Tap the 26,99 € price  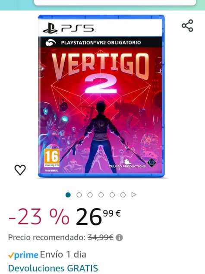[98, 217]
